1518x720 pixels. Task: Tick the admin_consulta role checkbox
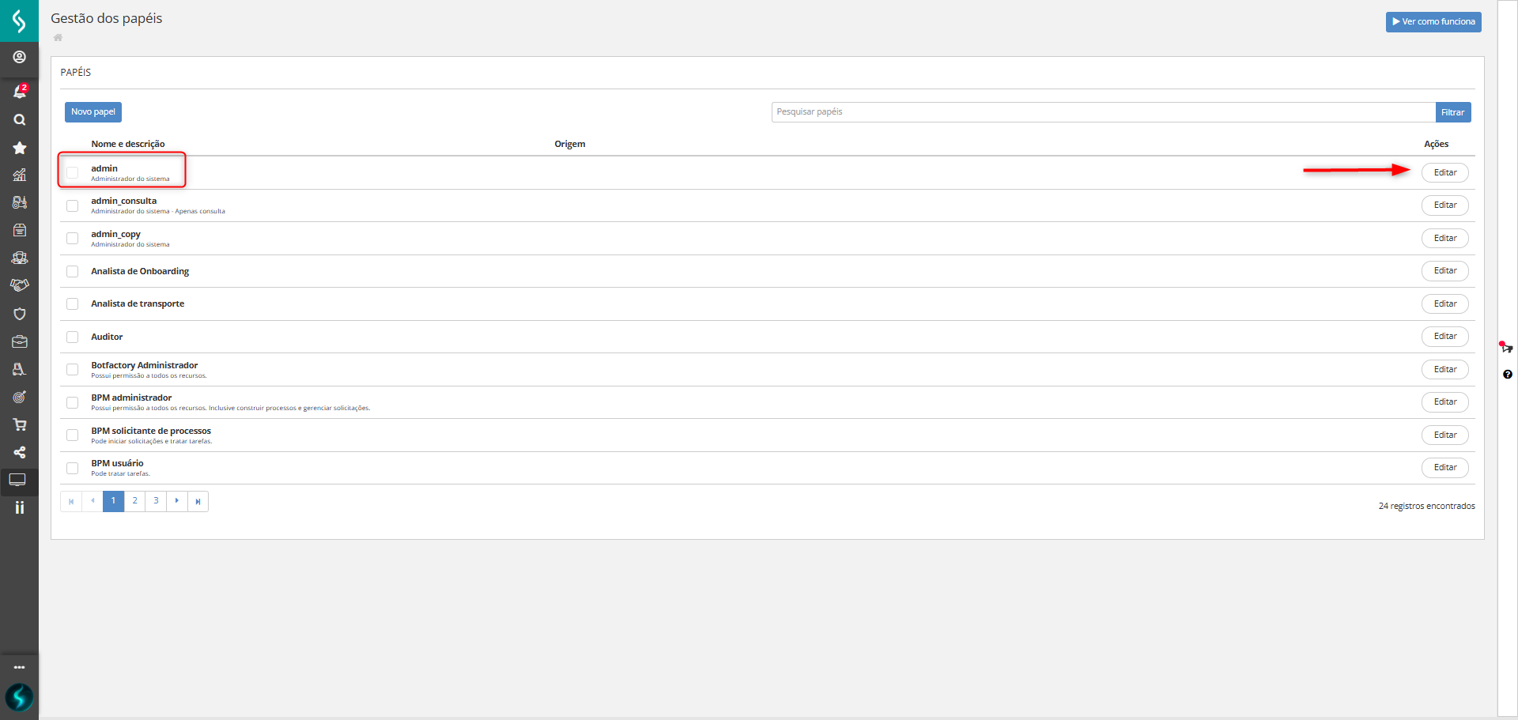[x=73, y=205]
